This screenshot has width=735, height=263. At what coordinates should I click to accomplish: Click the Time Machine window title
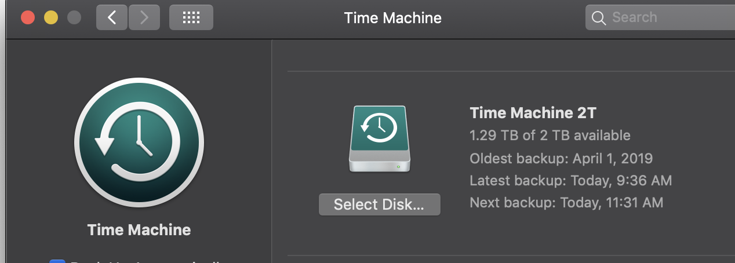tap(392, 17)
